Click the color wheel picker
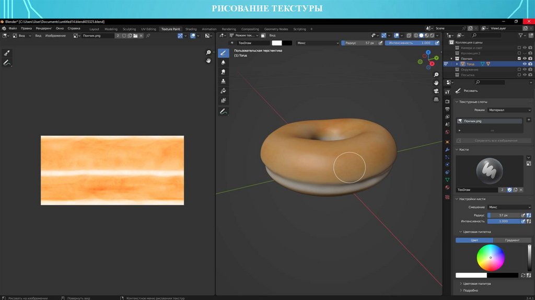Viewport: 535px width, 300px height. 491,258
